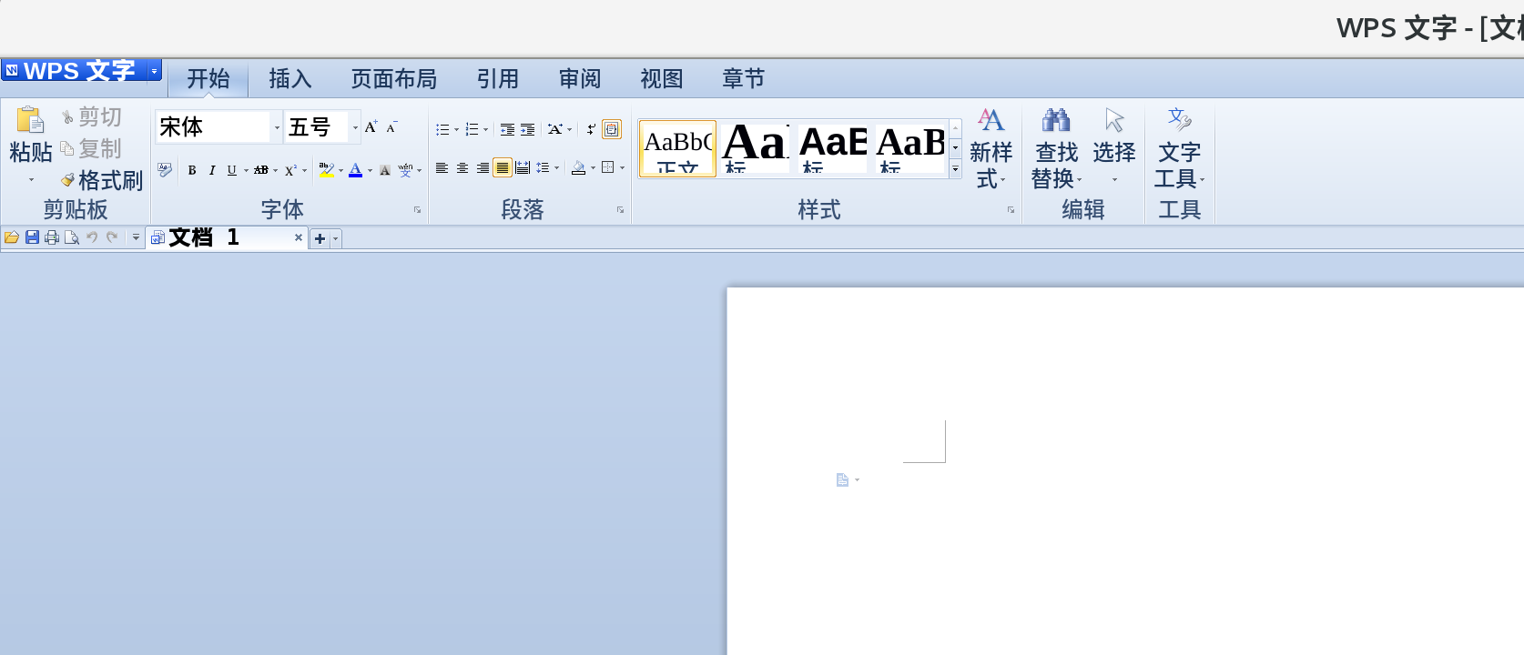Click the 新样式 new style icon
Viewport: 1524px width, 655px height.
tap(991, 149)
